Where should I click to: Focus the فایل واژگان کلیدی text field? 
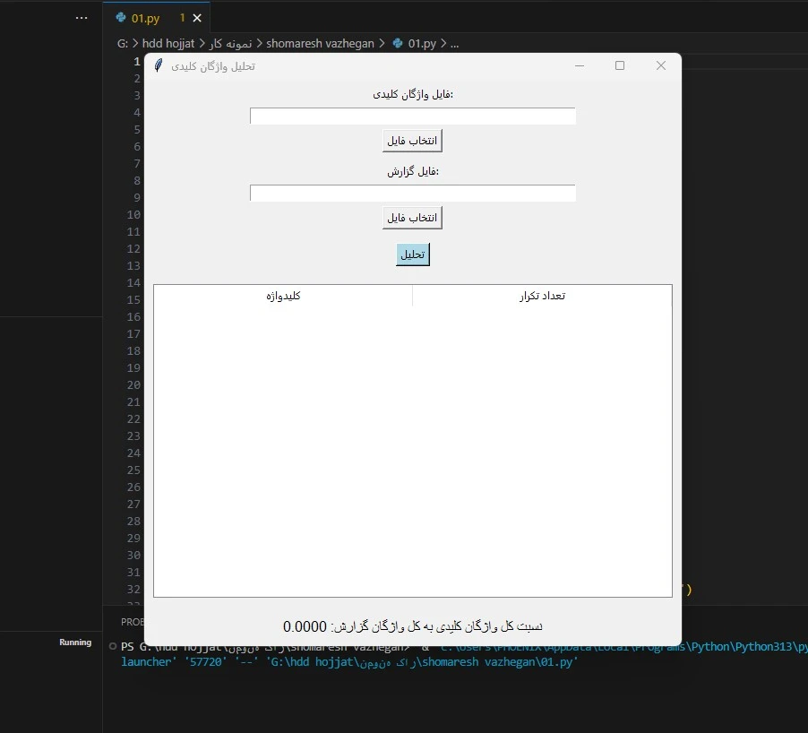[x=412, y=116]
